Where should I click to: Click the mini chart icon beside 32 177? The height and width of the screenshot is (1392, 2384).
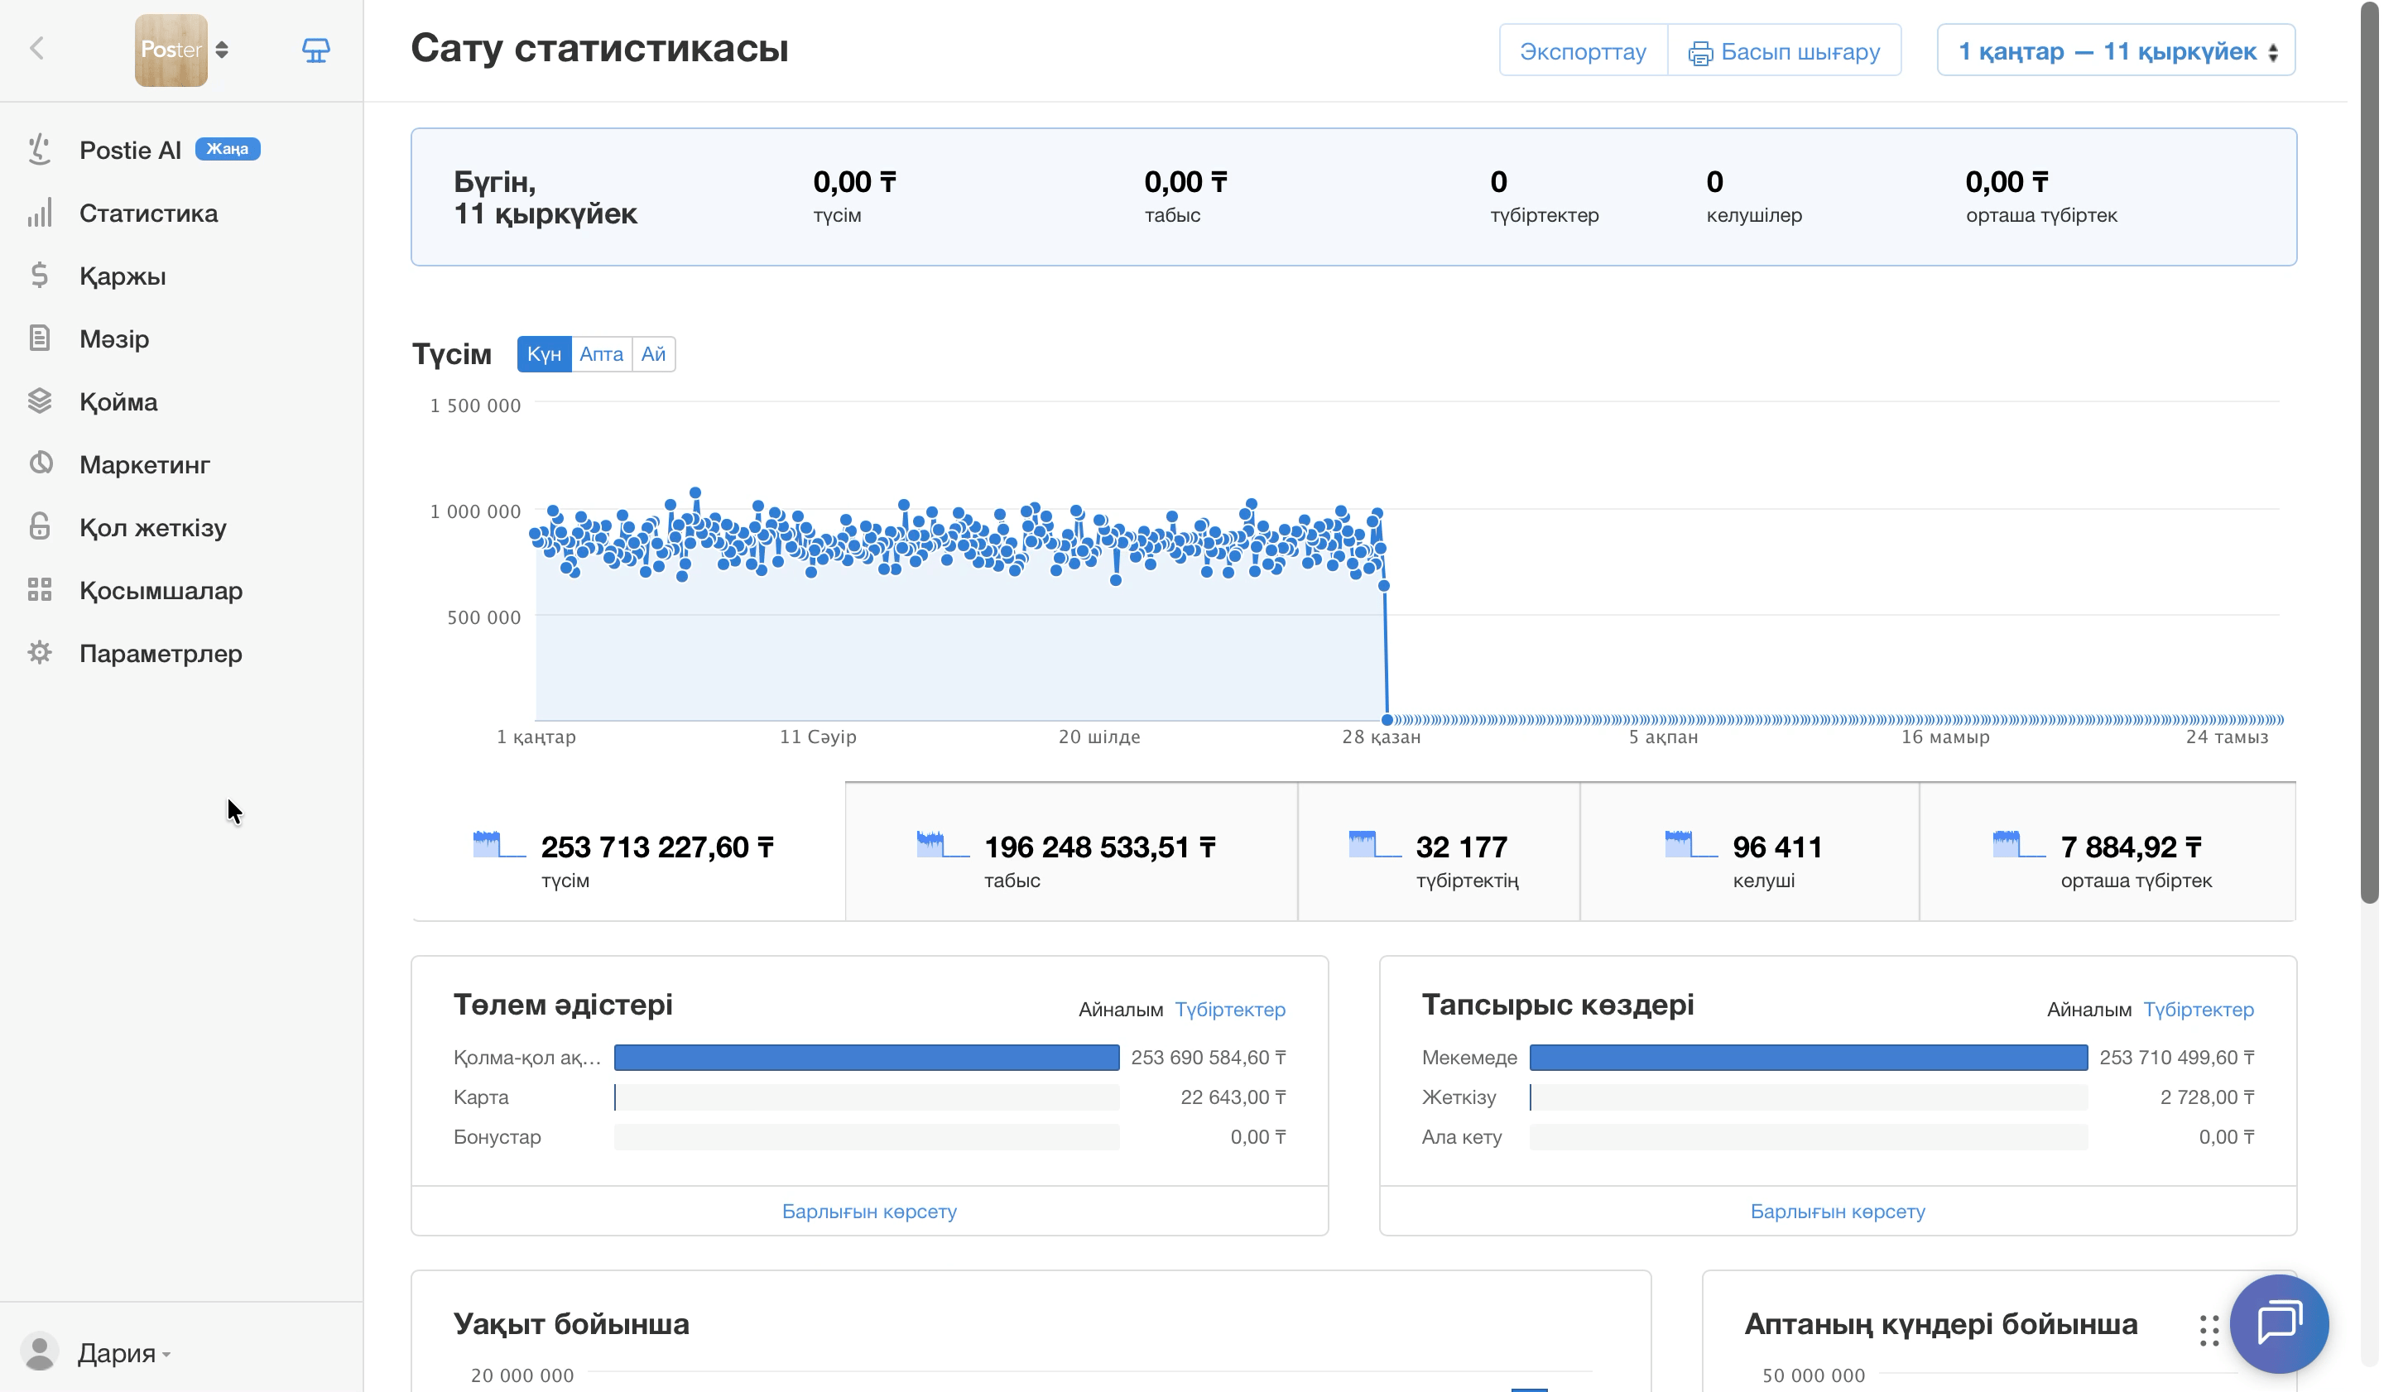(1376, 844)
